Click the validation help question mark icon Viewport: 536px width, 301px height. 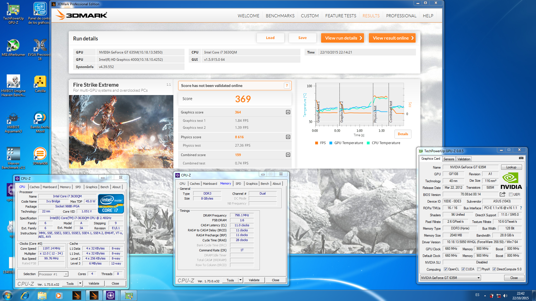coord(287,86)
